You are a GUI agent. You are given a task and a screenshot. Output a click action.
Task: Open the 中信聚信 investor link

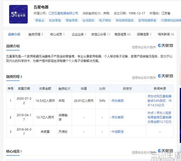pos(118,132)
